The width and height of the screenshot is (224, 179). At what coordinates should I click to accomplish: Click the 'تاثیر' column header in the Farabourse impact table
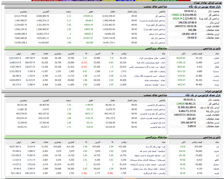[x=183, y=142]
